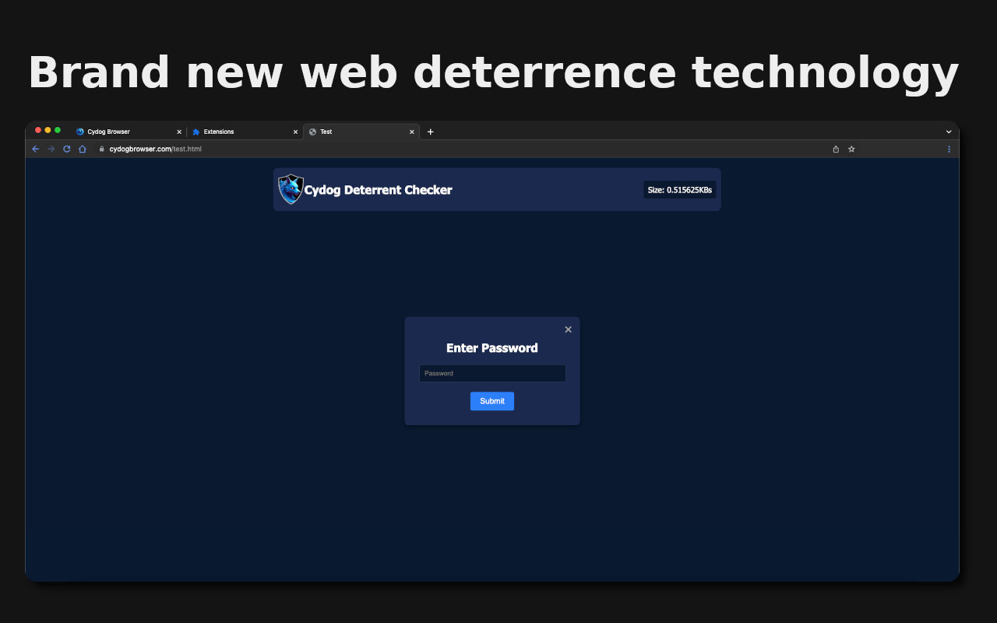Expand the tab search chevron

tap(949, 132)
